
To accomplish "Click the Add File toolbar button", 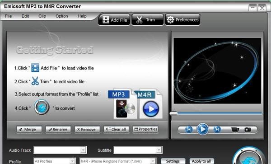I will 114,20.
